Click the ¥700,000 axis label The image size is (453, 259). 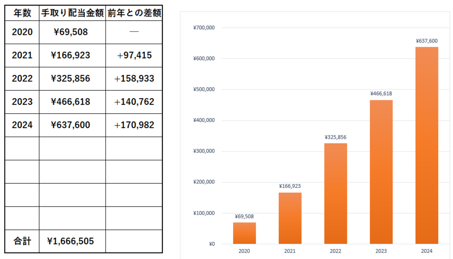point(205,28)
